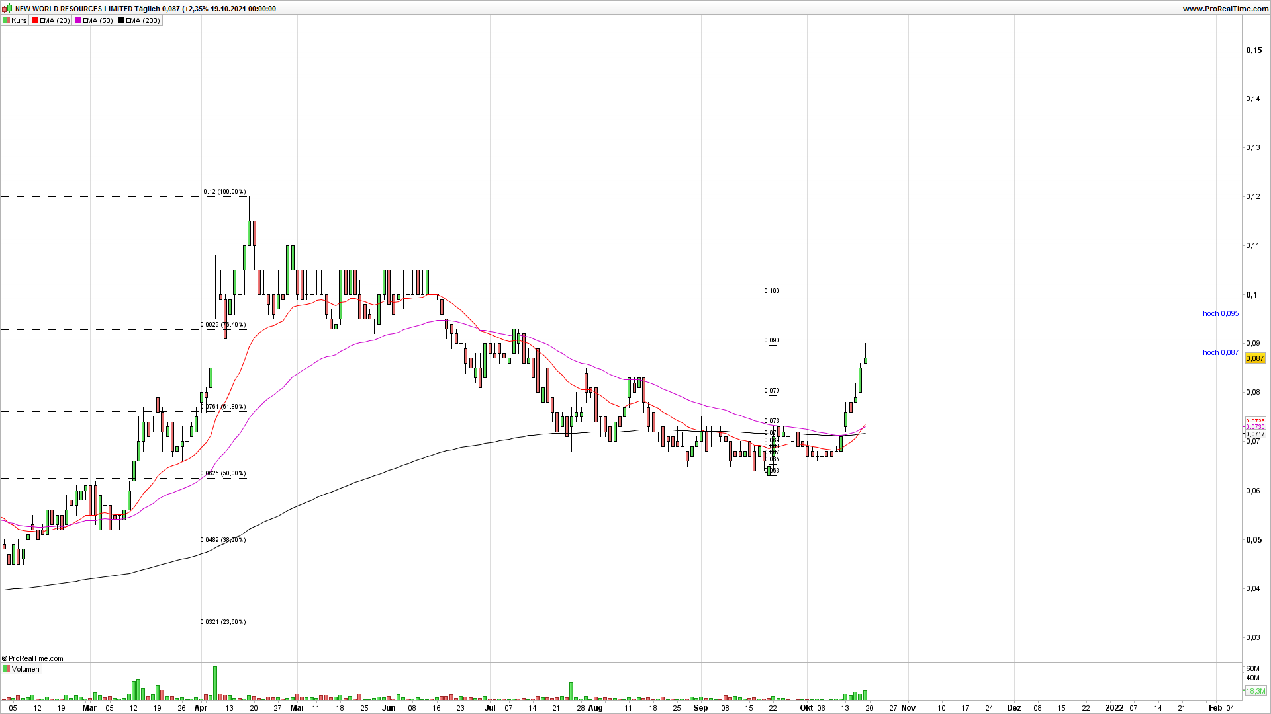Open EMA (50) indicator settings label

coord(97,20)
